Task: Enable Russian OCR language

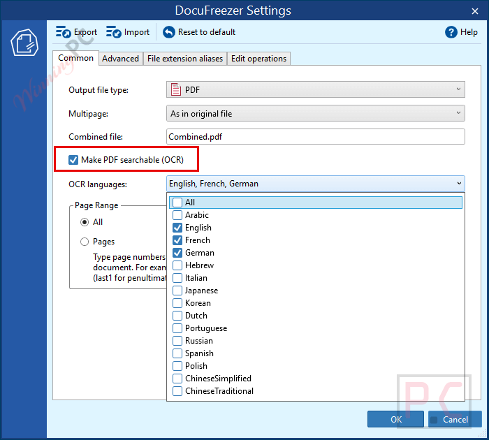Action: point(177,341)
